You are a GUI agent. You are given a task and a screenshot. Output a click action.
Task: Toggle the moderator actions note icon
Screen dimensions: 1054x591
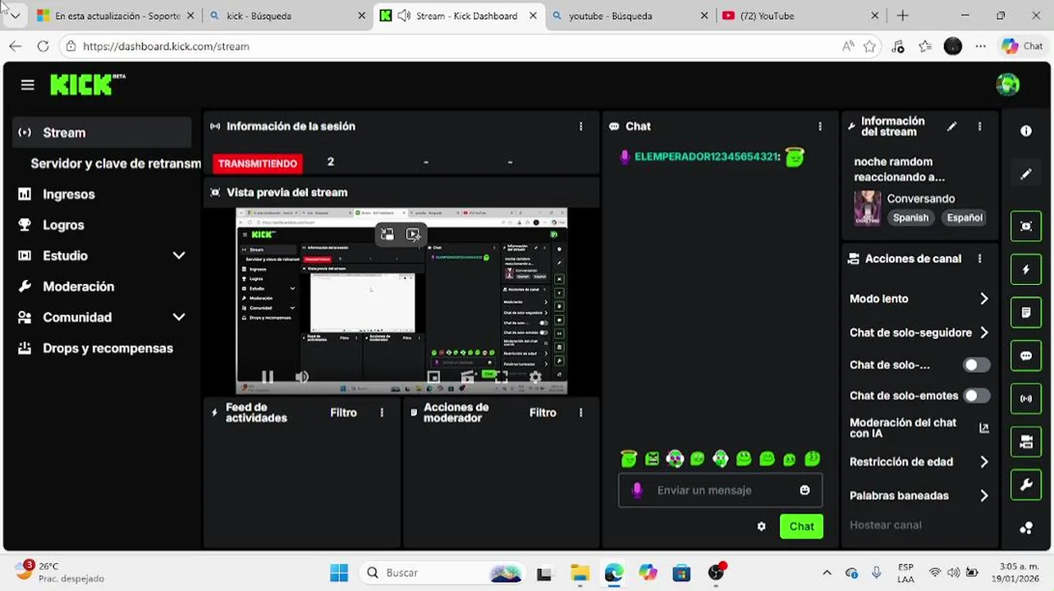coord(1026,313)
